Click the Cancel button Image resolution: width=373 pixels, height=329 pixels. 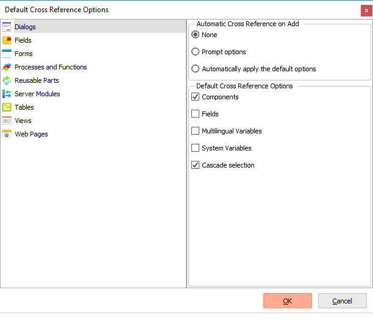pyautogui.click(x=342, y=301)
